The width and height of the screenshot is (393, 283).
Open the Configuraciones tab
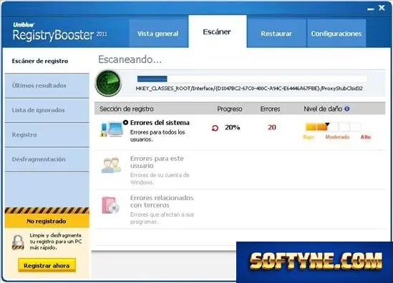click(x=336, y=34)
